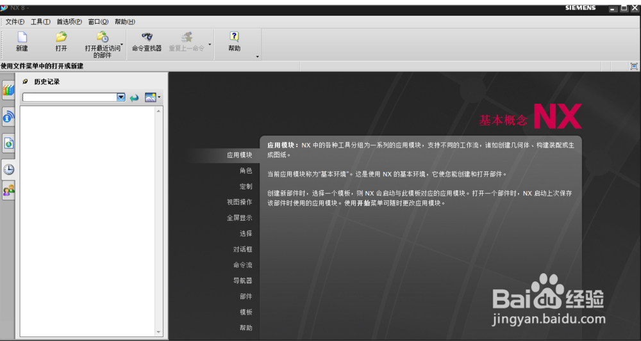Select the 帮助 concept topic in list
Screen dimensions: 641x341
coord(246,328)
